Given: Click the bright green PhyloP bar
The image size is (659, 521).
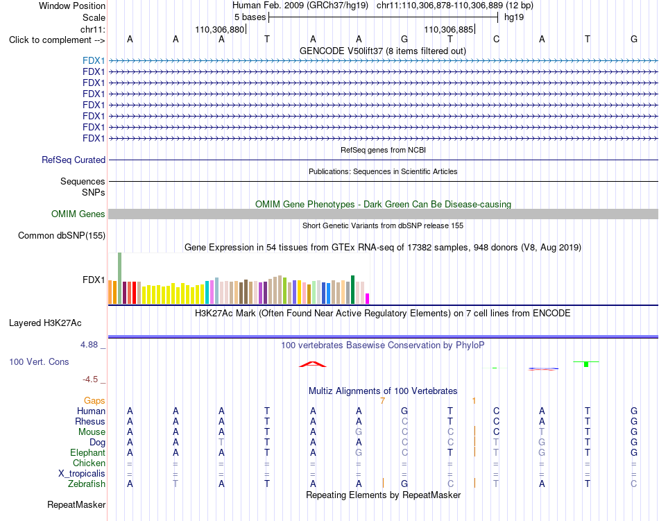Looking at the screenshot, I should point(586,364).
